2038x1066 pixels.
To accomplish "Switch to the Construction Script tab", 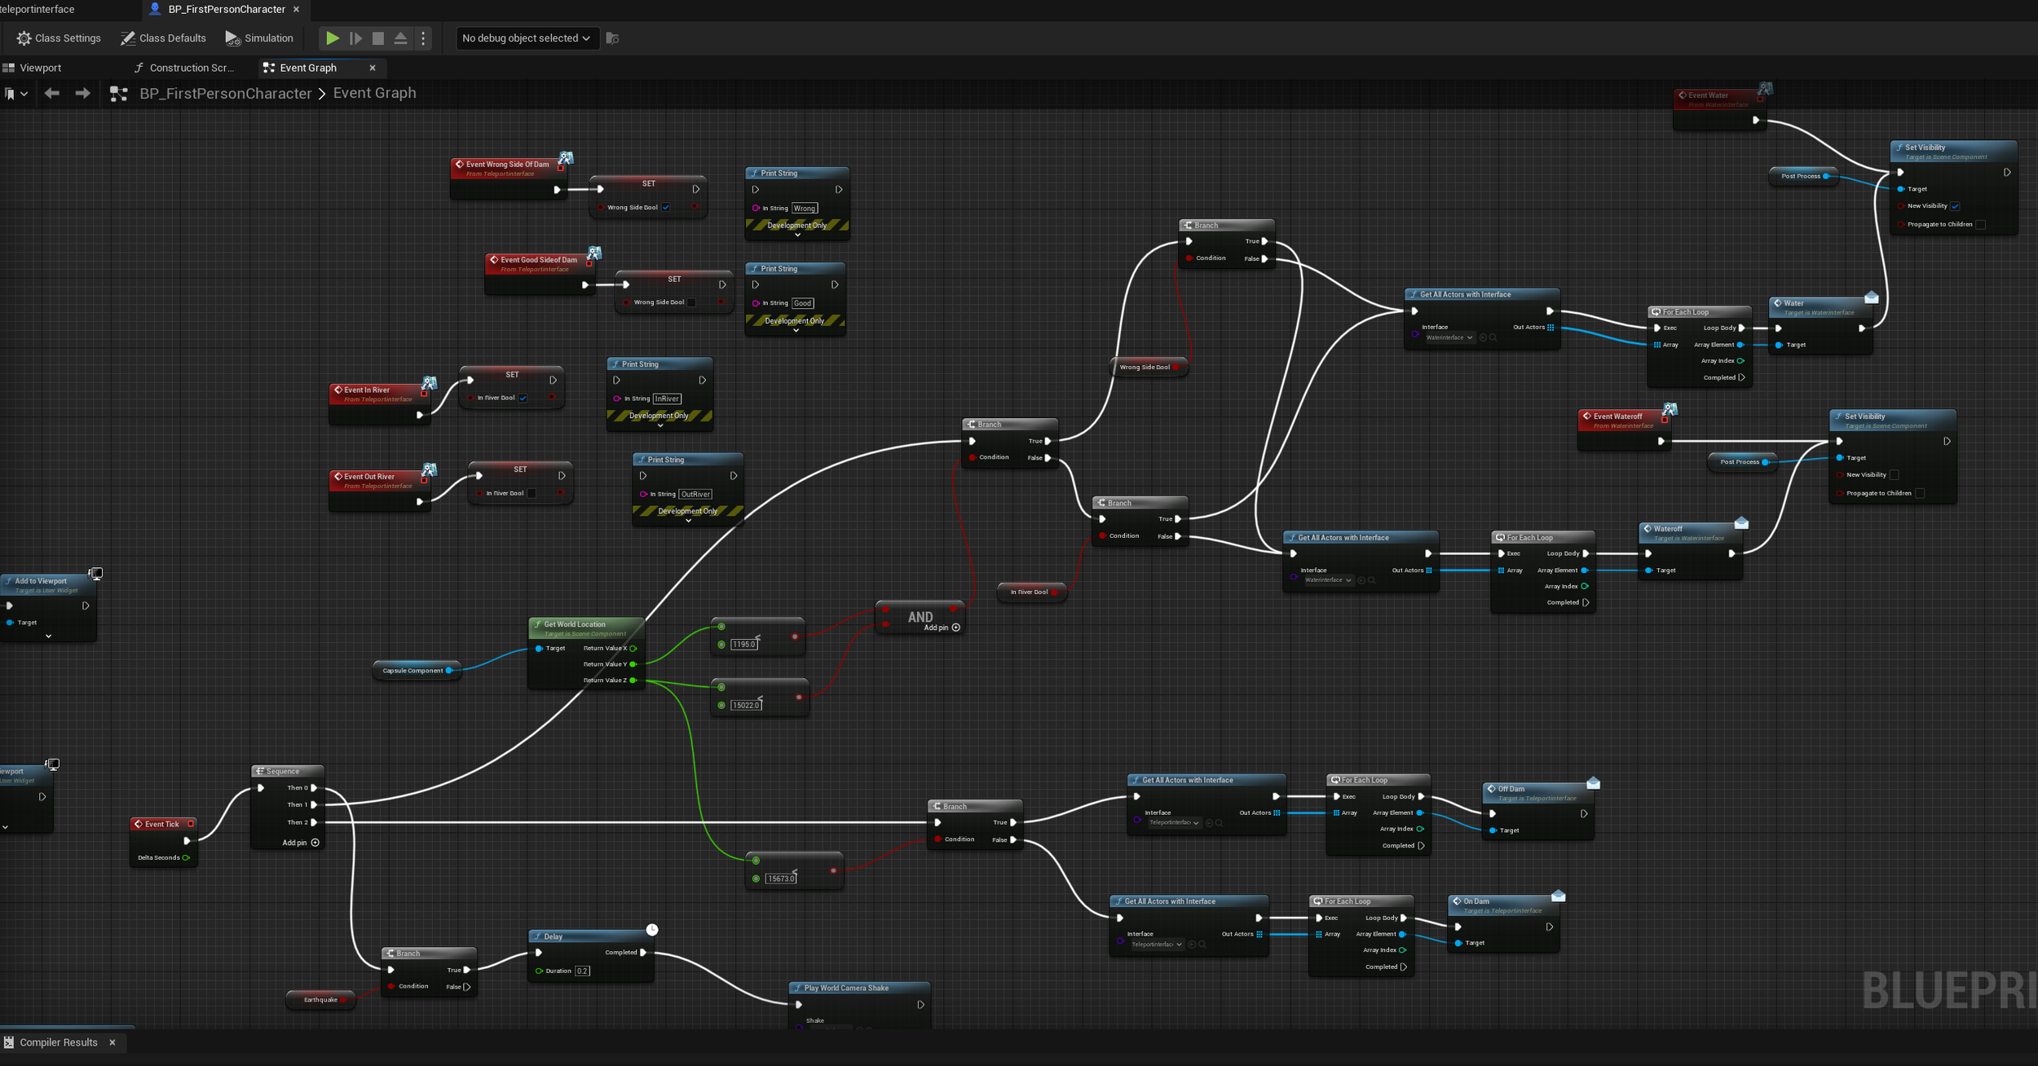I will pos(191,68).
